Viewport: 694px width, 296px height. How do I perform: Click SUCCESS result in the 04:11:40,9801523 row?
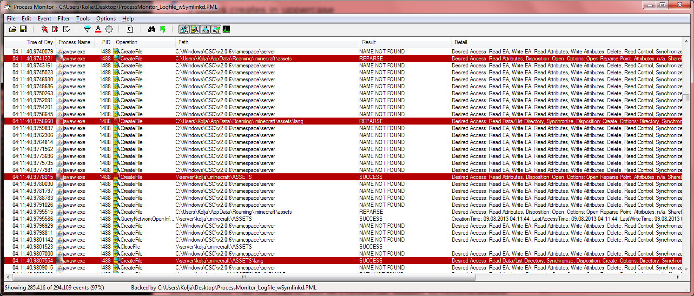[x=371, y=246]
